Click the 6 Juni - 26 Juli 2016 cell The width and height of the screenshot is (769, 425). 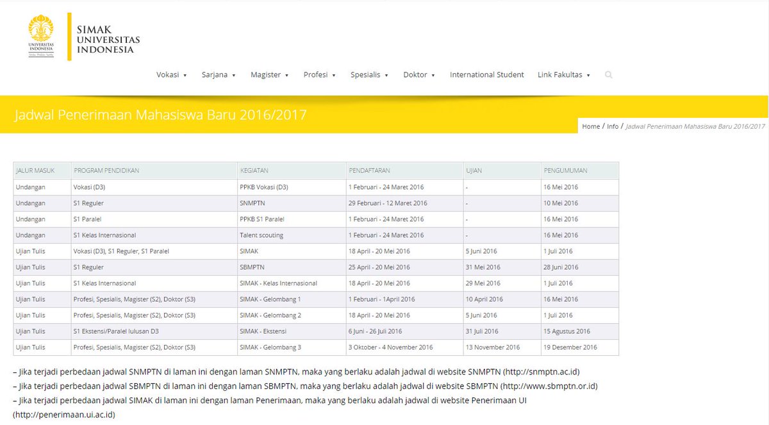tap(404, 331)
